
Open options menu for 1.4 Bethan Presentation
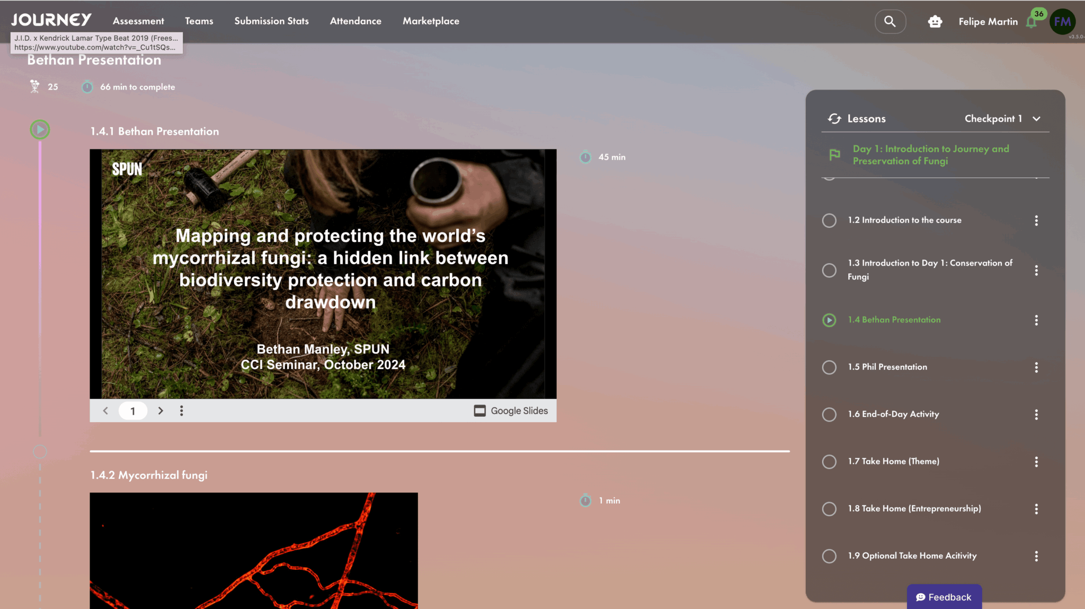tap(1036, 320)
